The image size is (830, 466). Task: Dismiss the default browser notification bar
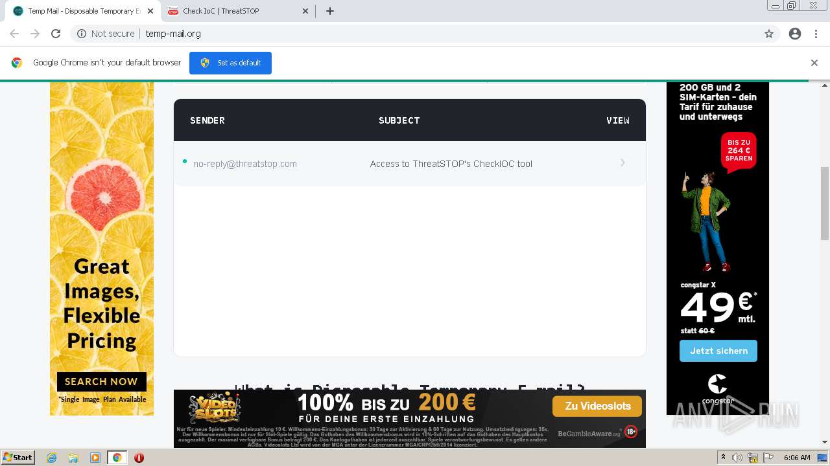pos(814,63)
